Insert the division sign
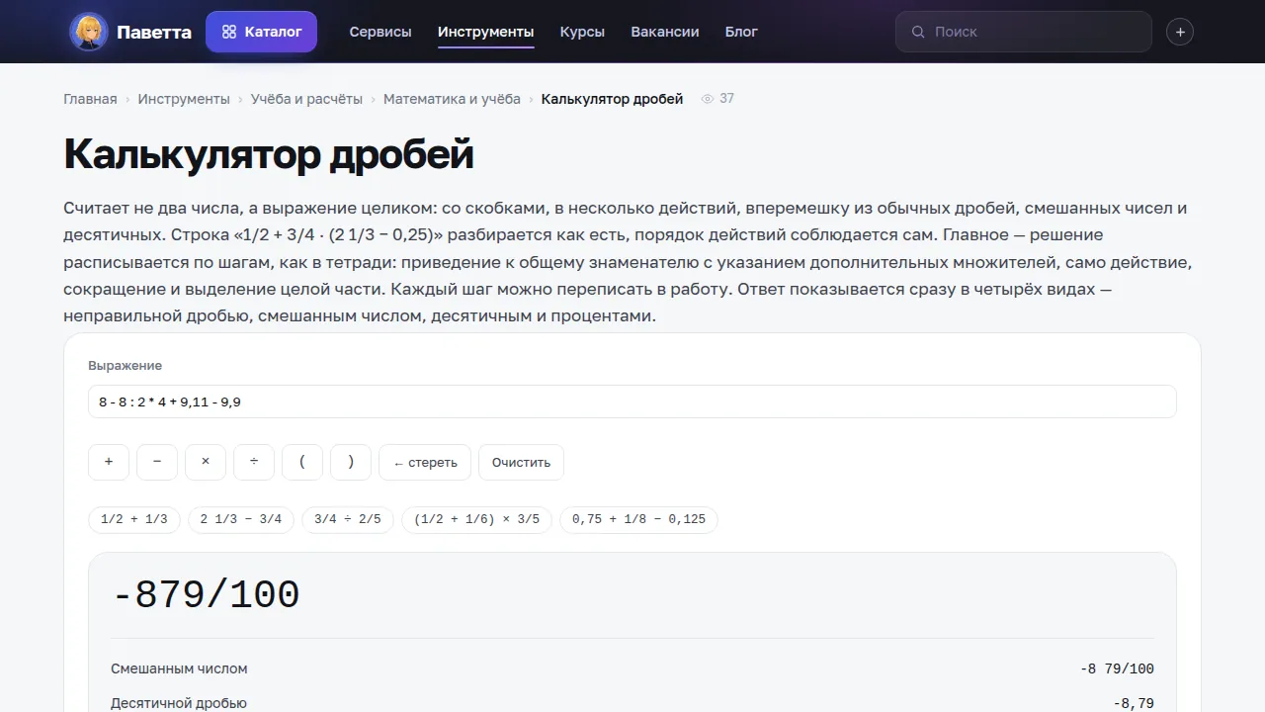1265x712 pixels. [x=254, y=462]
